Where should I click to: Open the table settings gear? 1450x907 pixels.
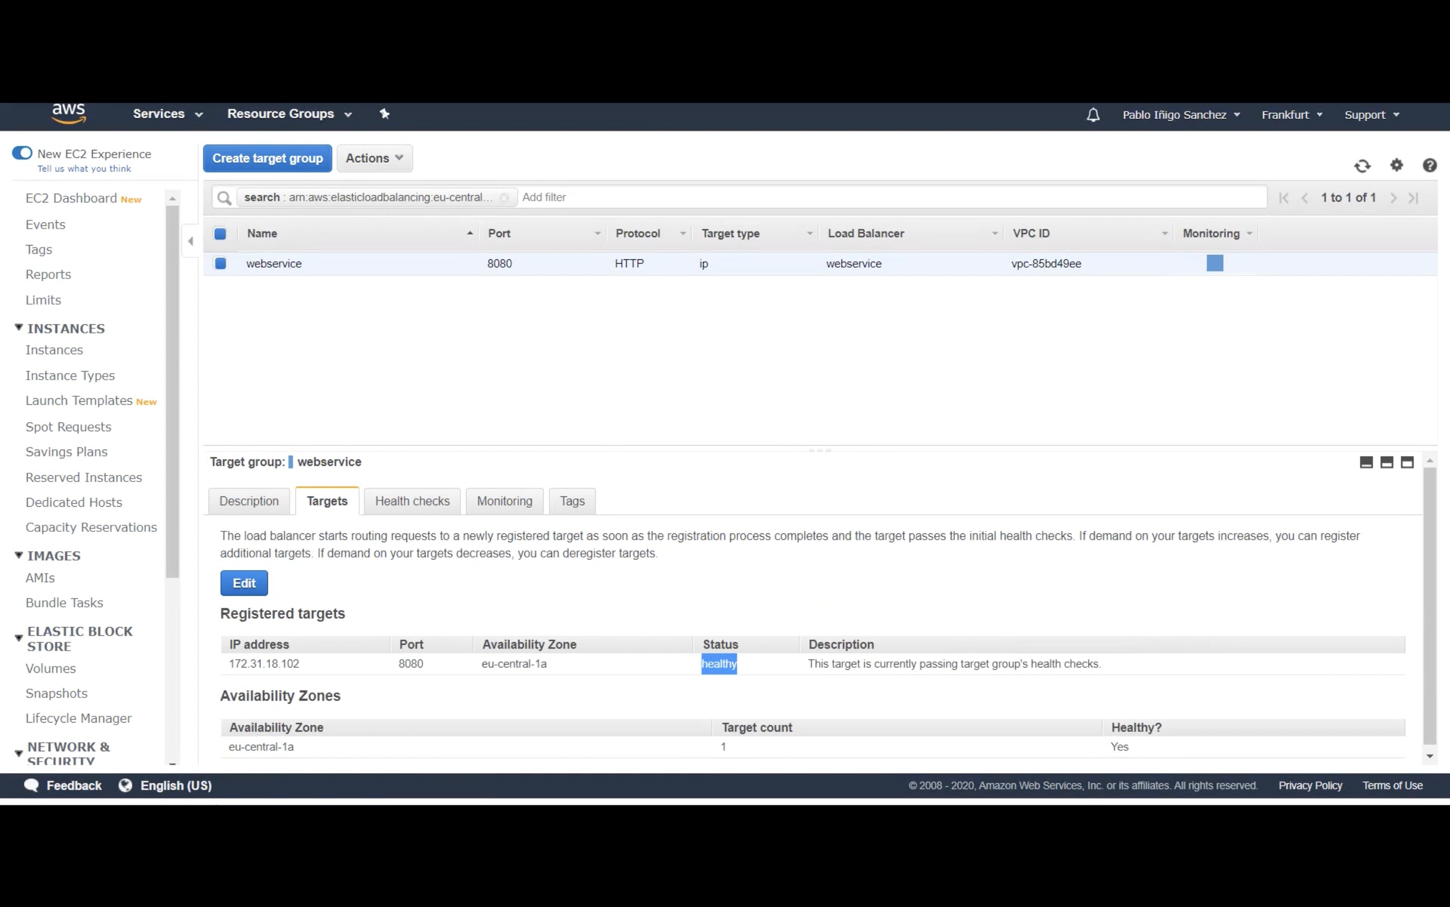coord(1397,165)
